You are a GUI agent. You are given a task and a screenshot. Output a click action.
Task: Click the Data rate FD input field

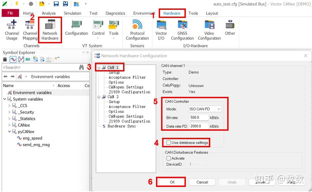pos(199,126)
